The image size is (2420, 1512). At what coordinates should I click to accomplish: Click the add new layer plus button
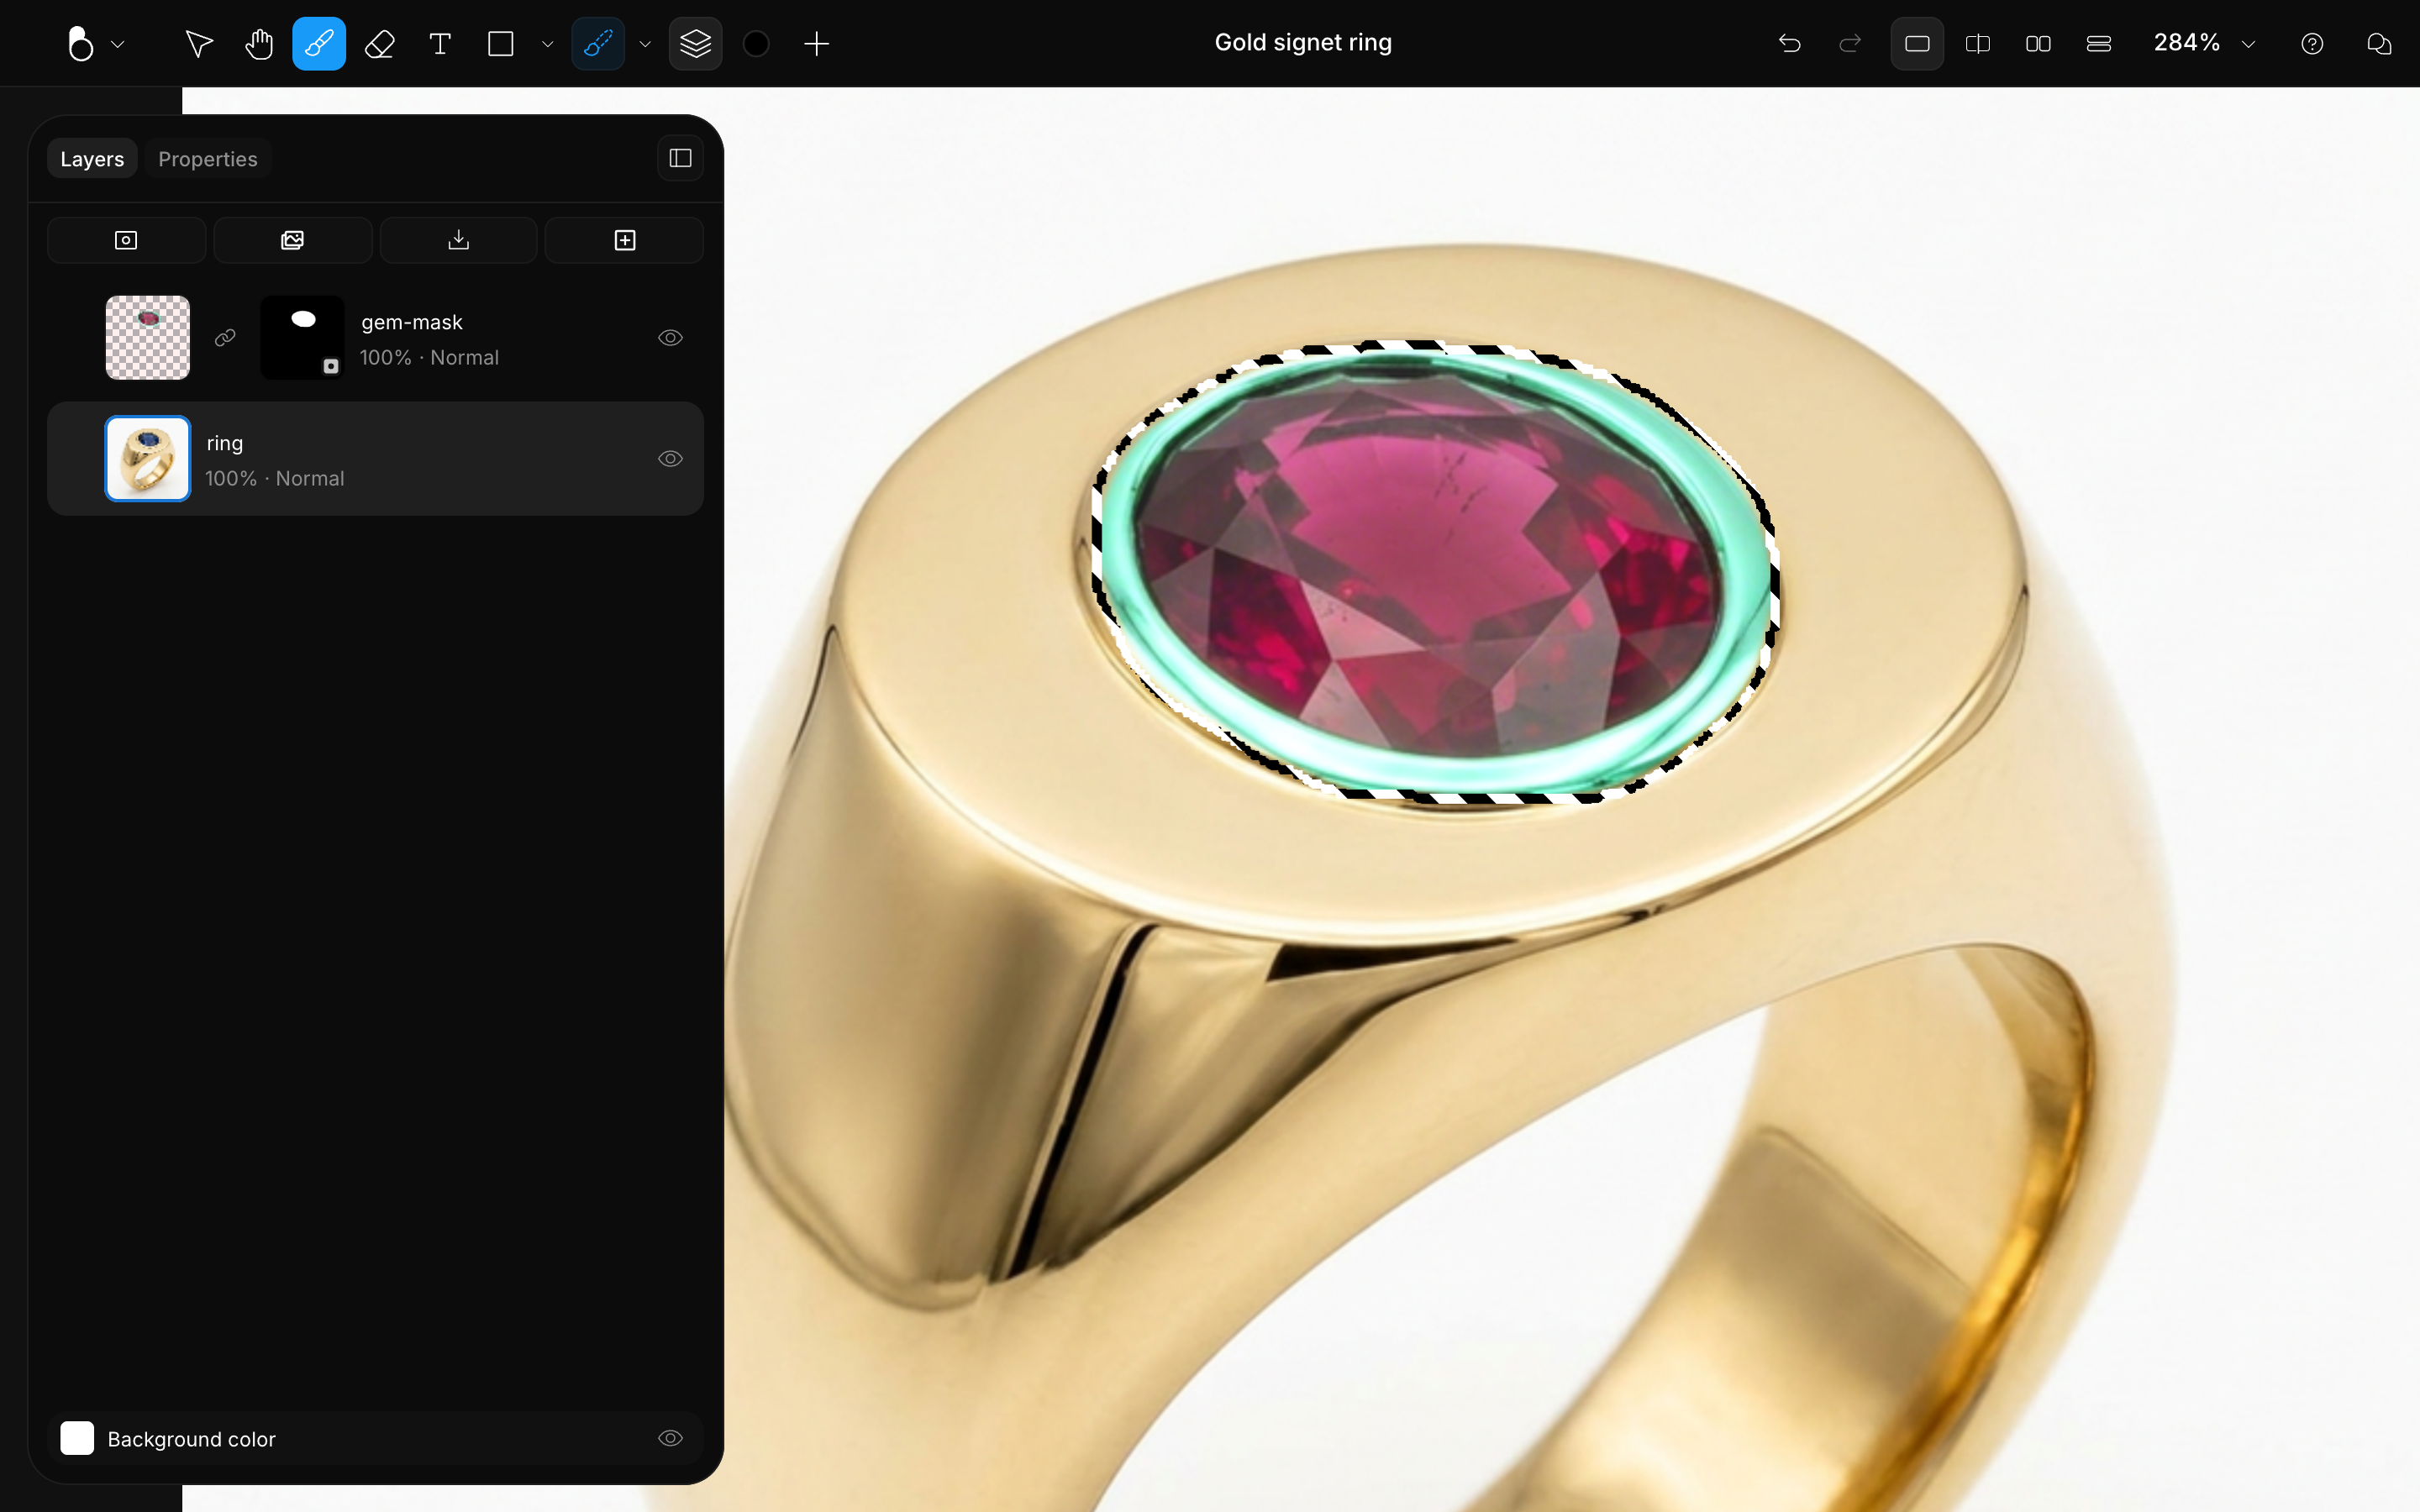pyautogui.click(x=624, y=240)
